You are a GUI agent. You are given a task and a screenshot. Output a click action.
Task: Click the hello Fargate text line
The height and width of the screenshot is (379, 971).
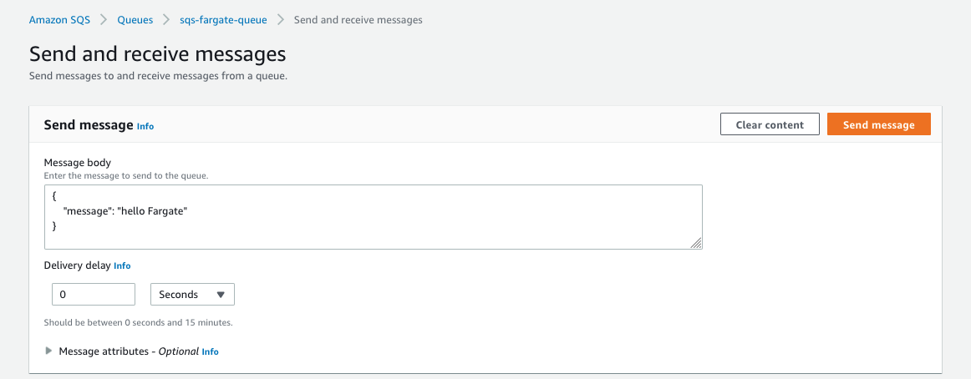coord(125,211)
